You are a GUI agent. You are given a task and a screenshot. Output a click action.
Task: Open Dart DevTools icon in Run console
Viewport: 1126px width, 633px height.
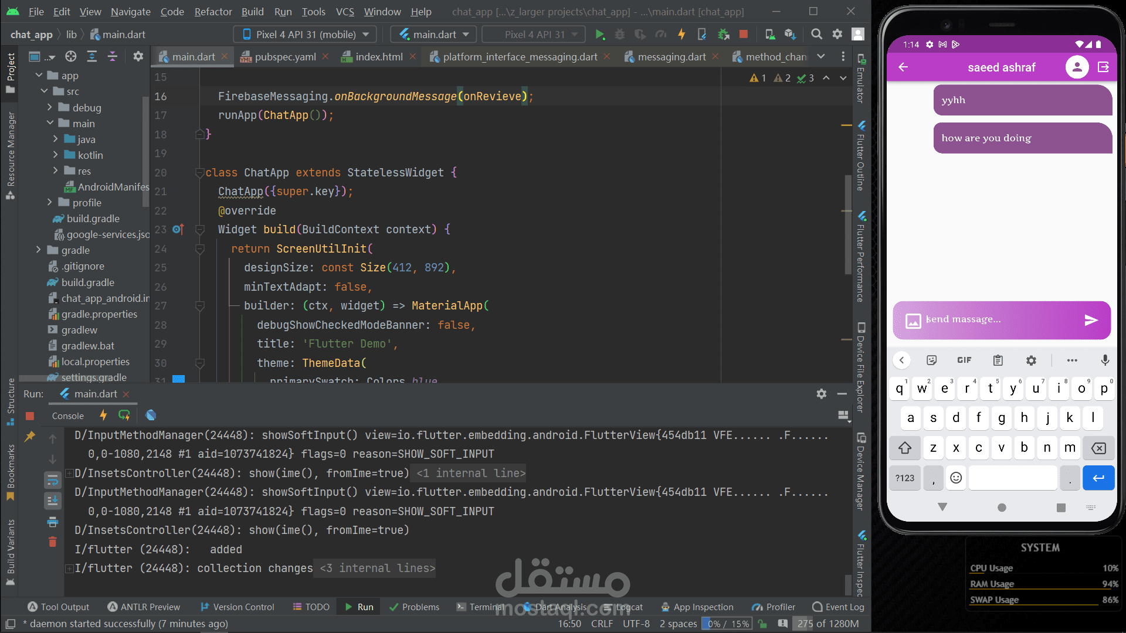151,416
